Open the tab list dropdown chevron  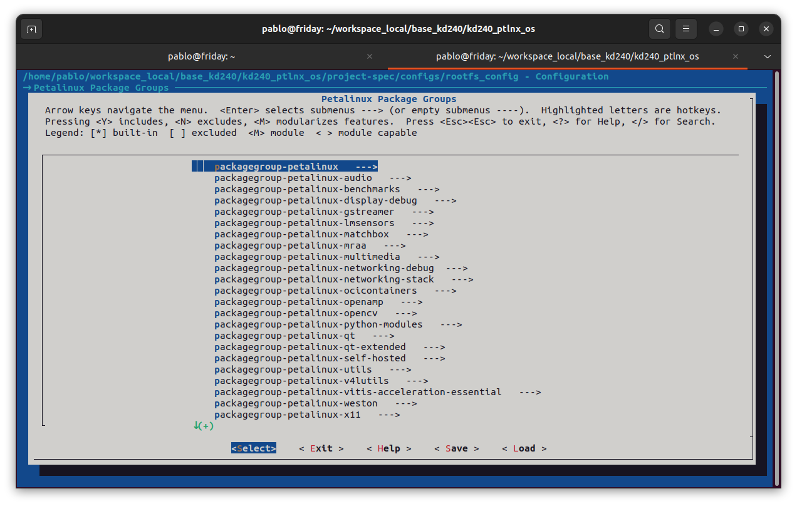[768, 56]
